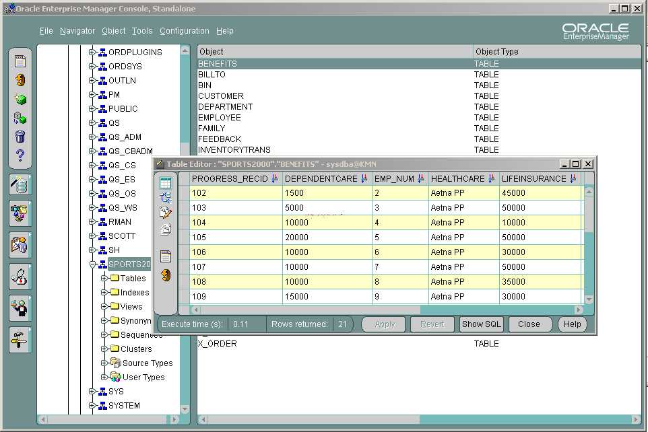Click the Close button in Table Editor
This screenshot has height=432, width=648.
coord(529,324)
